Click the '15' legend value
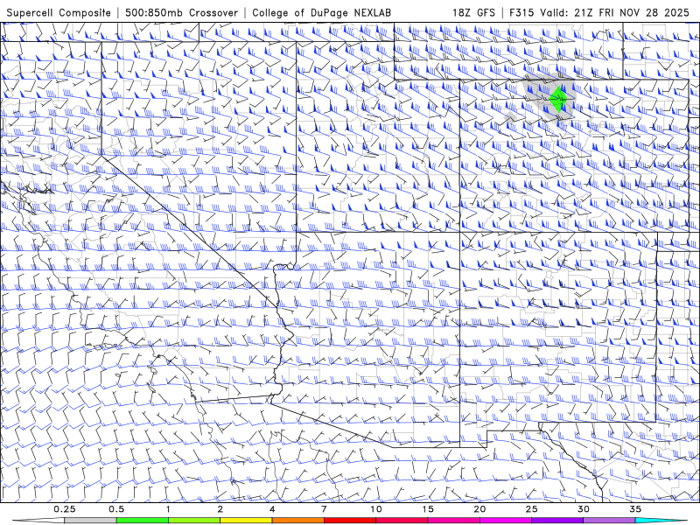Viewport: 700px width, 525px height. (428, 509)
